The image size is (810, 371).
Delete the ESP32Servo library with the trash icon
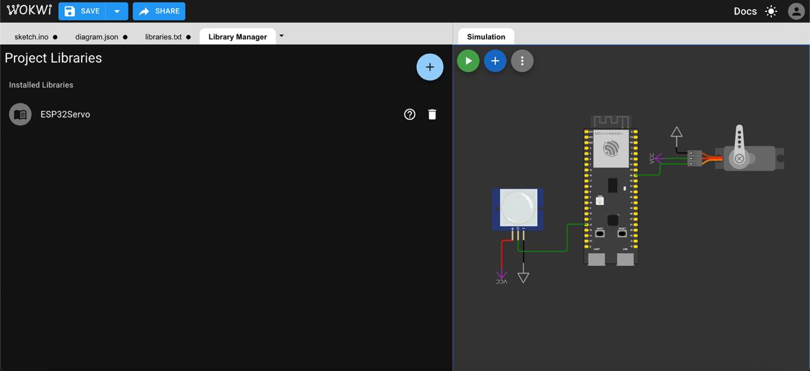pyautogui.click(x=432, y=115)
